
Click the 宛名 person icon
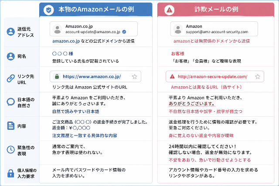(x=10, y=56)
